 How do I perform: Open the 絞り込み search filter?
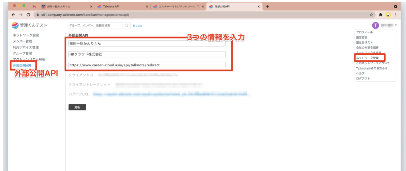click(x=138, y=26)
